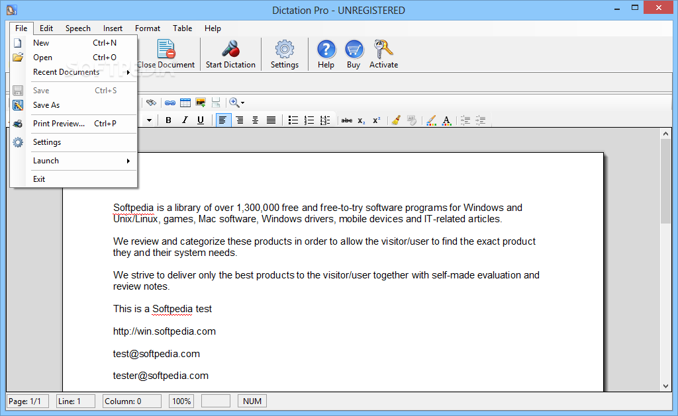Select align left
Screen dimensions: 678x416
(x=222, y=120)
